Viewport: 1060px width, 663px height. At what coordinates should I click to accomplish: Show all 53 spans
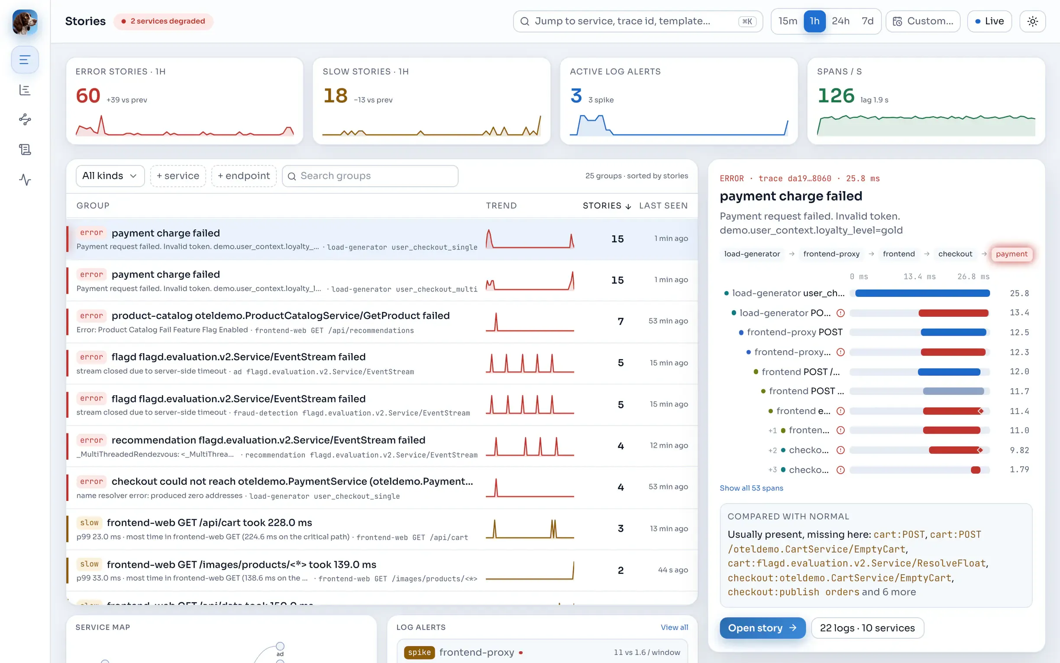pos(751,488)
